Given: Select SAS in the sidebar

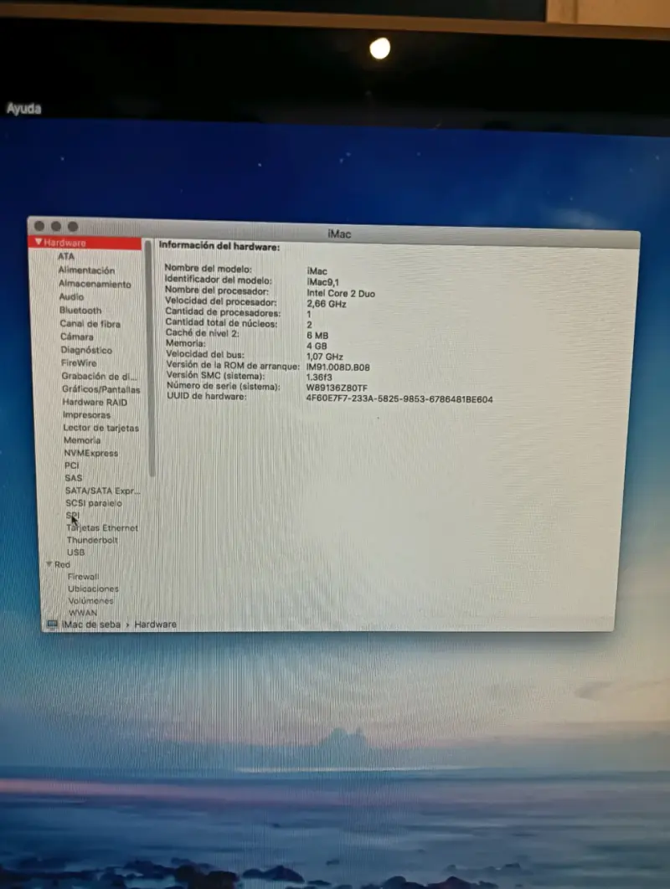Looking at the screenshot, I should (x=73, y=478).
